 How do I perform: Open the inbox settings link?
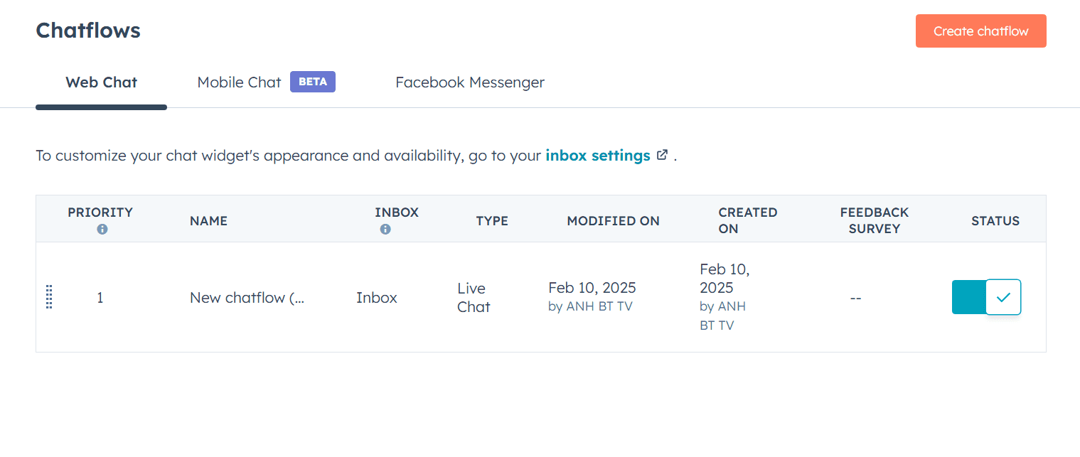coord(597,155)
